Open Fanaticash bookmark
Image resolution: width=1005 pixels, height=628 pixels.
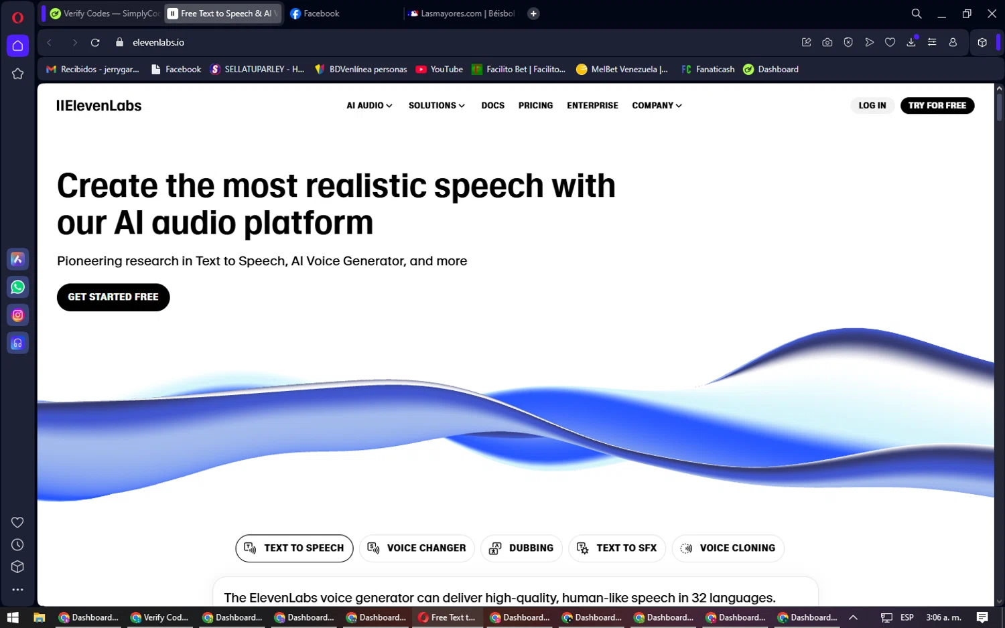tap(708, 69)
